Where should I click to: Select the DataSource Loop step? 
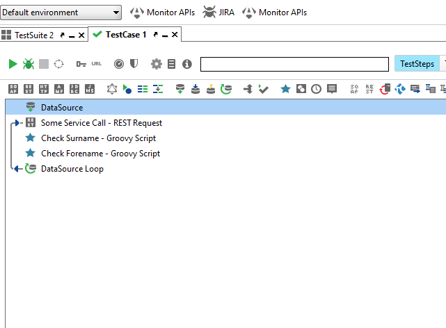[72, 169]
